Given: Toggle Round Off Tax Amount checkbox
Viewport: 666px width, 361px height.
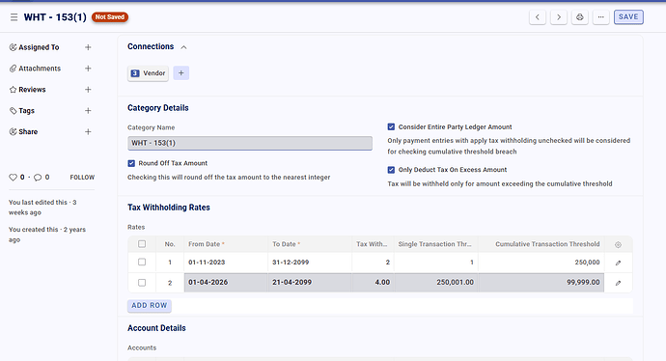Looking at the screenshot, I should point(131,163).
